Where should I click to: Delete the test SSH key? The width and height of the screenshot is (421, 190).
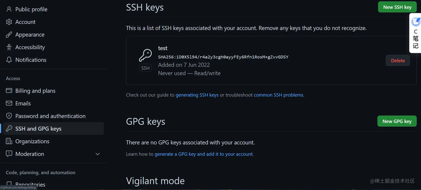[x=398, y=61]
